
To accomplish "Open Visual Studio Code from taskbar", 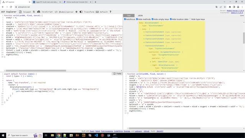I will click(96, 135).
